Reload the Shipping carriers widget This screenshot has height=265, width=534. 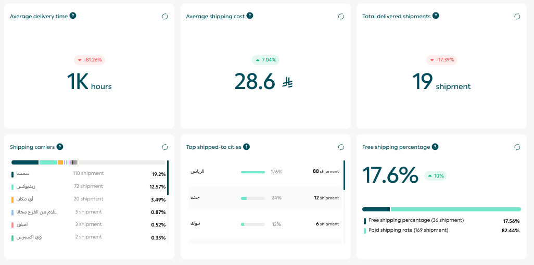click(x=165, y=147)
